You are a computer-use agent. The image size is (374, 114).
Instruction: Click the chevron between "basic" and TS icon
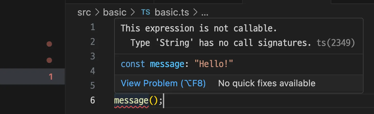(133, 12)
